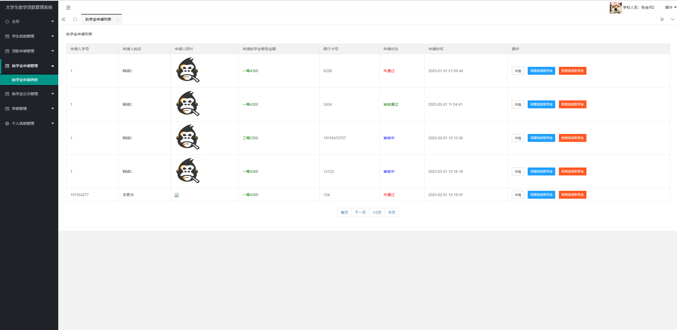Click the 主页 house icon in sidebar
This screenshot has width=677, height=330.
tap(7, 21)
